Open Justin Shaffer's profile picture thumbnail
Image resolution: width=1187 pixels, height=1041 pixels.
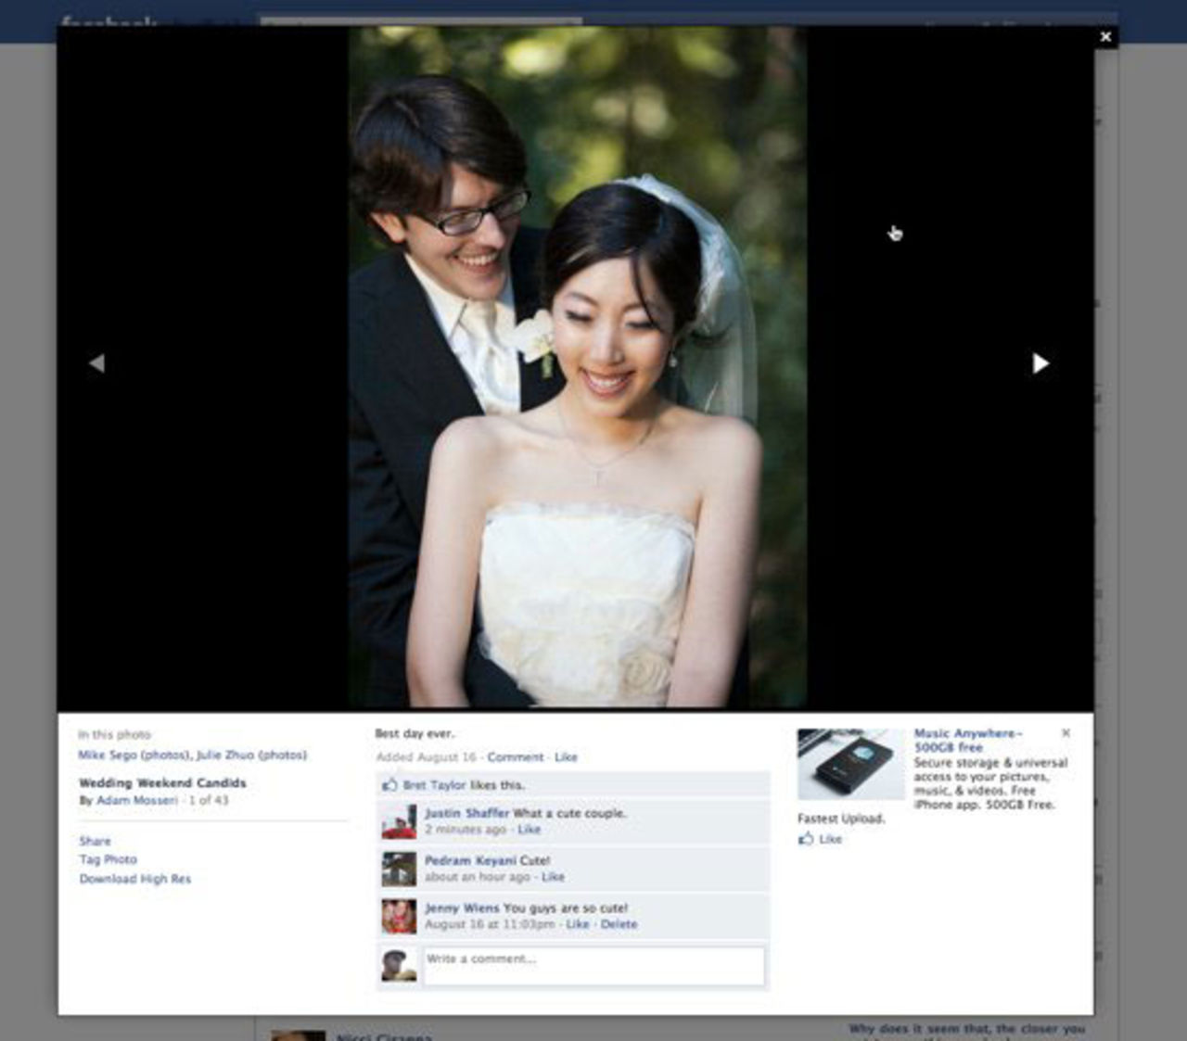[399, 822]
